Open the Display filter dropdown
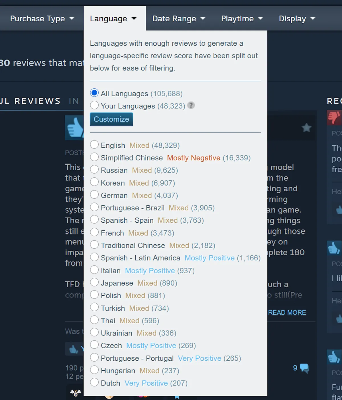This screenshot has width=342, height=400. tap(297, 19)
